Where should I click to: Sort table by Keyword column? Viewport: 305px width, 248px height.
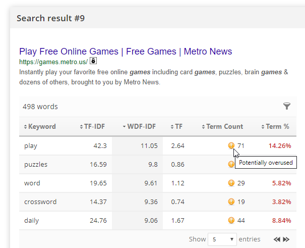[x=40, y=127]
